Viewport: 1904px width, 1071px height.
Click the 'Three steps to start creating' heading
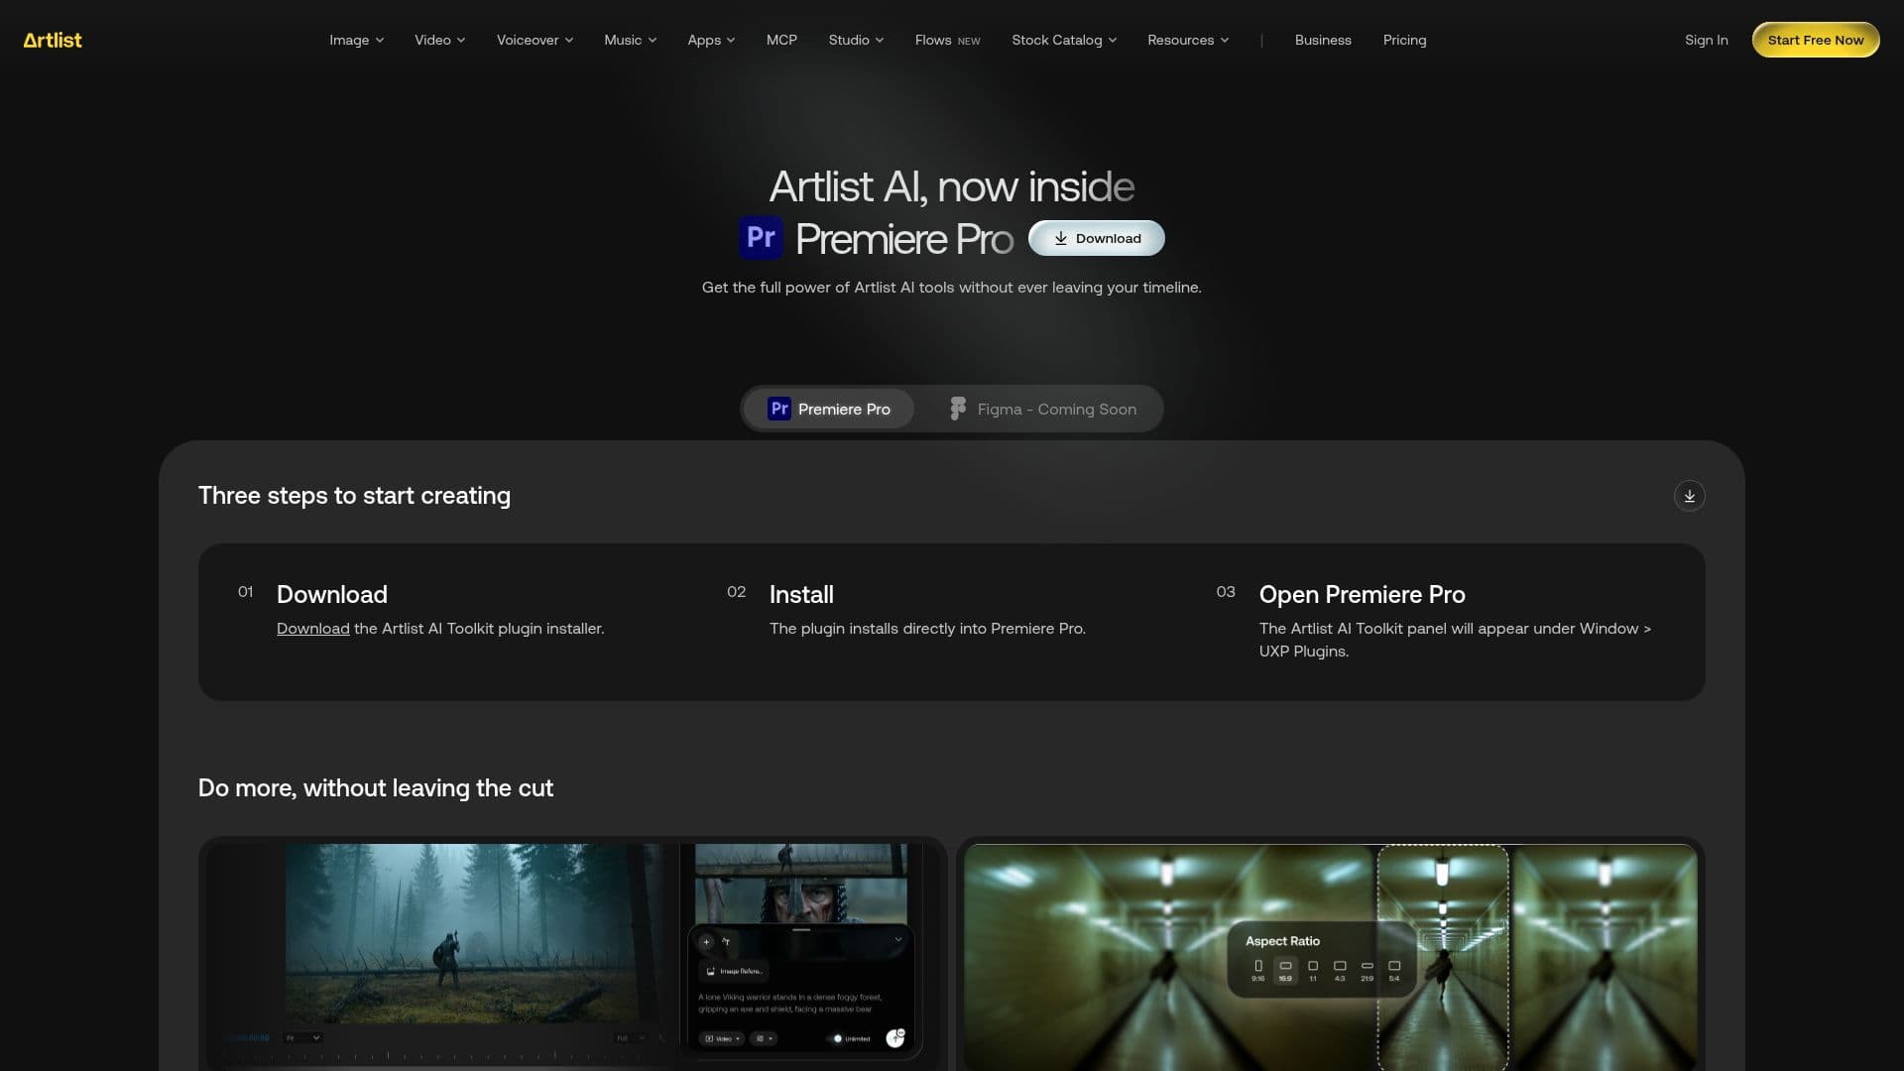click(x=354, y=496)
